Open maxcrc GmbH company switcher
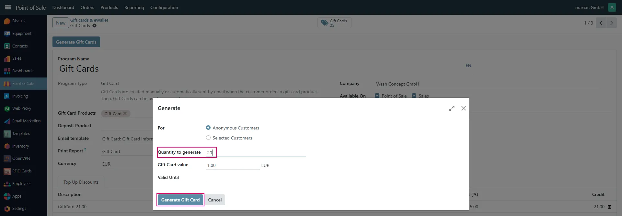622x216 pixels. click(x=589, y=7)
